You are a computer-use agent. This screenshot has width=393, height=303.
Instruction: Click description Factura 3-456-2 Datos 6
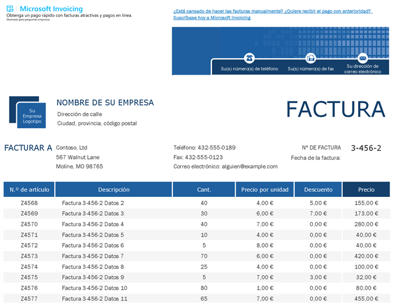coord(93,245)
